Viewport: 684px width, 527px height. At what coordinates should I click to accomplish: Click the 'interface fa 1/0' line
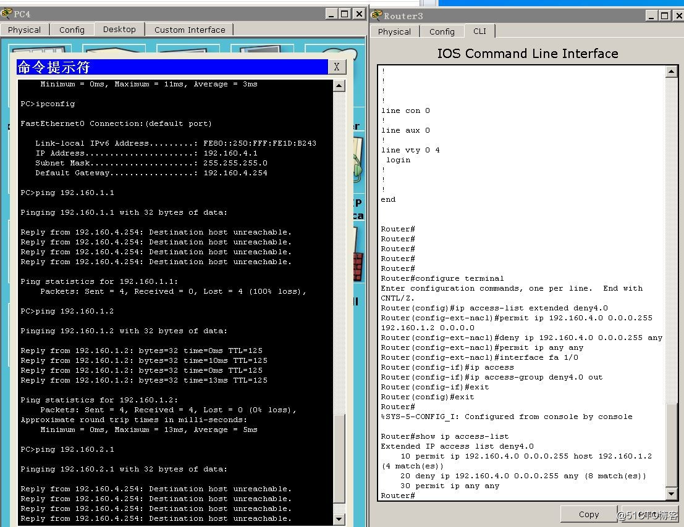pyautogui.click(x=479, y=357)
